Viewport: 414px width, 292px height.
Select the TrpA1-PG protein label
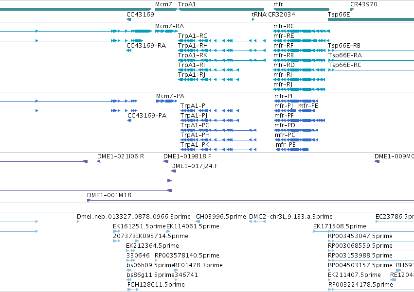click(195, 125)
